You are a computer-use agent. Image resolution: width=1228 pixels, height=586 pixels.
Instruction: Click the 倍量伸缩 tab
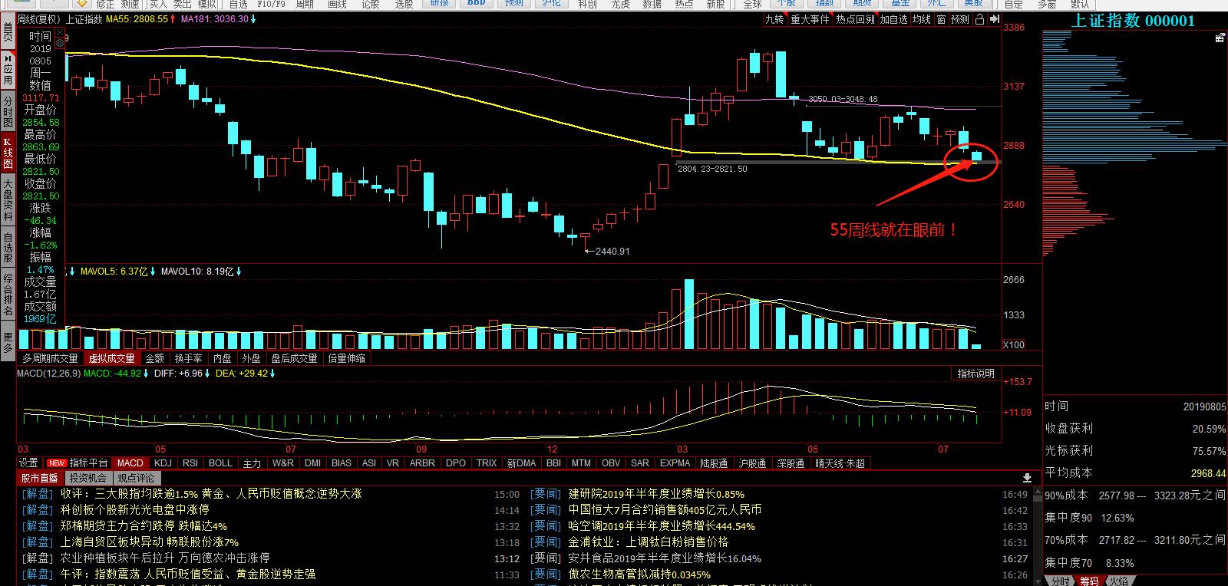point(347,358)
